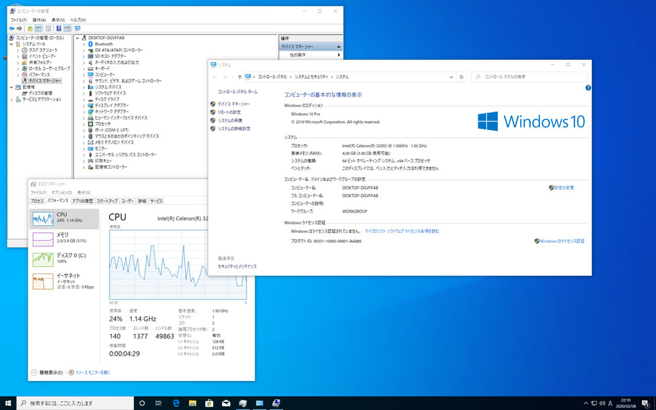Image resolution: width=656 pixels, height=410 pixels.
Task: Click the 簡易表示(D) button in Task Manager
Action: pyautogui.click(x=47, y=373)
